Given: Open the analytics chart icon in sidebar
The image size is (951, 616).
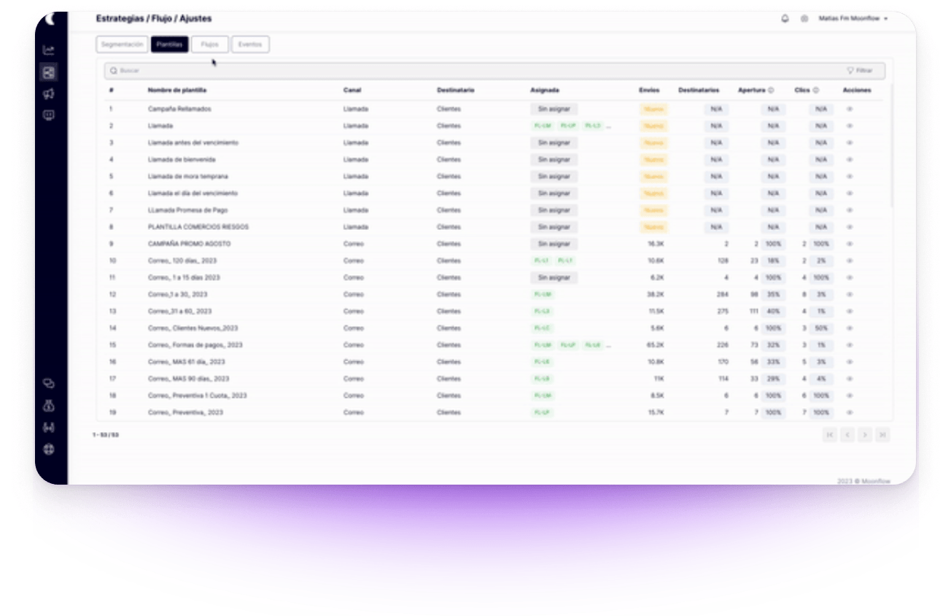Looking at the screenshot, I should 49,50.
